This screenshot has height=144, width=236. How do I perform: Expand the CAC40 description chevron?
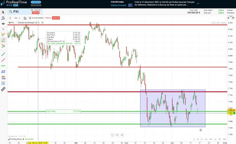pyautogui.click(x=198, y=4)
